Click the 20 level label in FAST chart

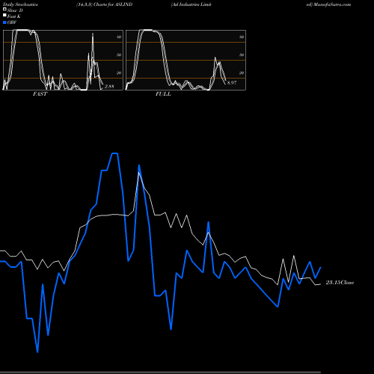coord(119,73)
